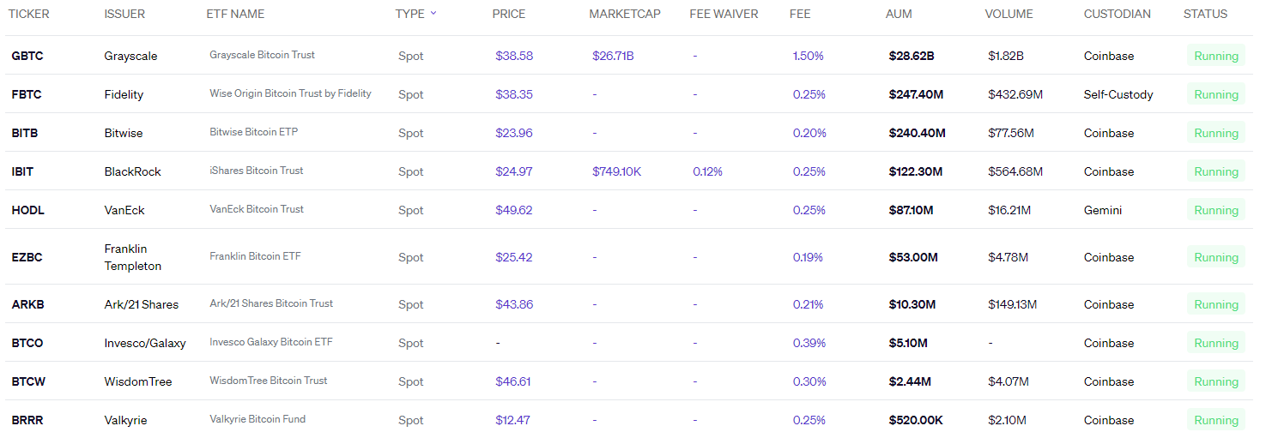Click GBTC market cap $26.71B
This screenshot has width=1272, height=438.
tap(613, 56)
